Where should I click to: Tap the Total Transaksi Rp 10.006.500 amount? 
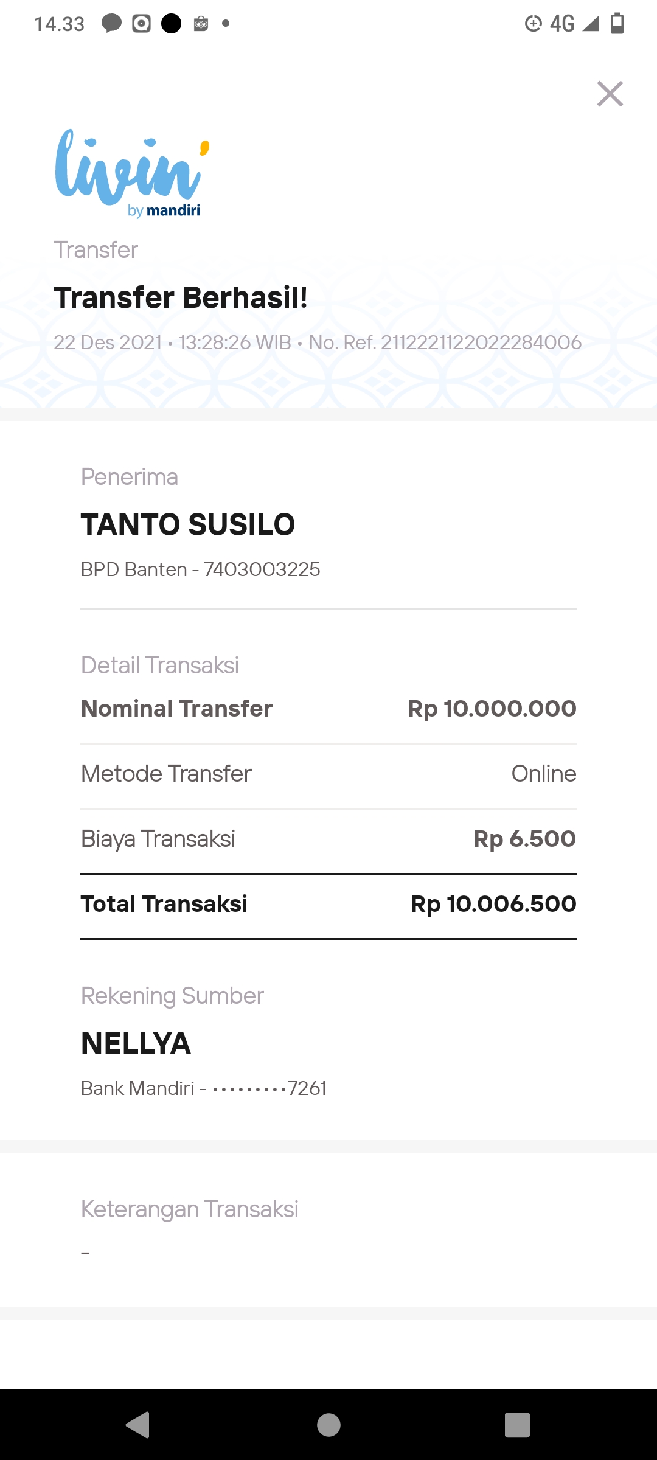pos(493,904)
